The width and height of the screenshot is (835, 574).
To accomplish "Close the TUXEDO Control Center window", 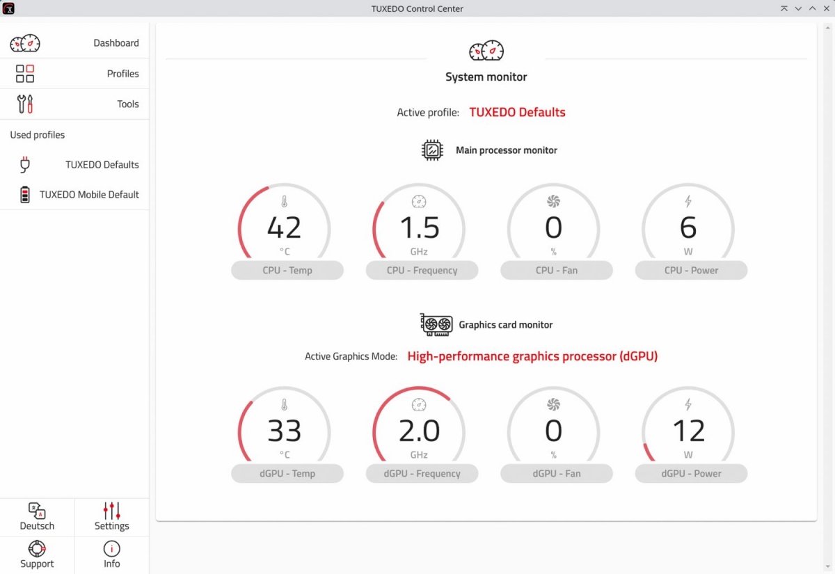I will 826,8.
